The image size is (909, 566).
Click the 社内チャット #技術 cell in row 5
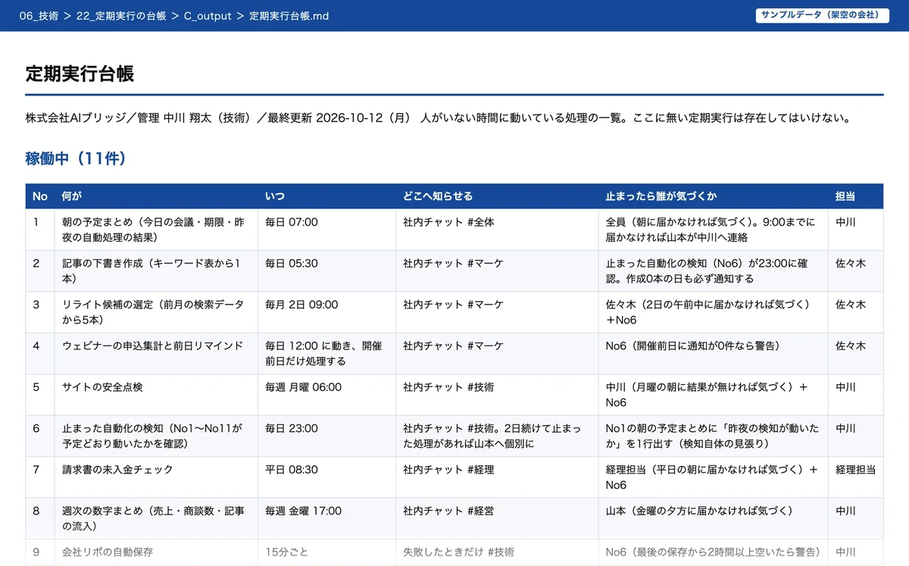coord(497,394)
